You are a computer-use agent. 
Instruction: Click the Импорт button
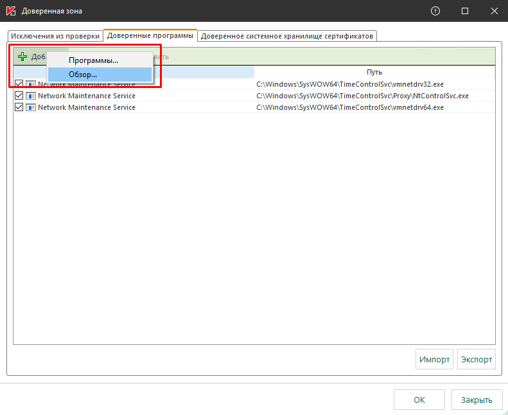434,359
